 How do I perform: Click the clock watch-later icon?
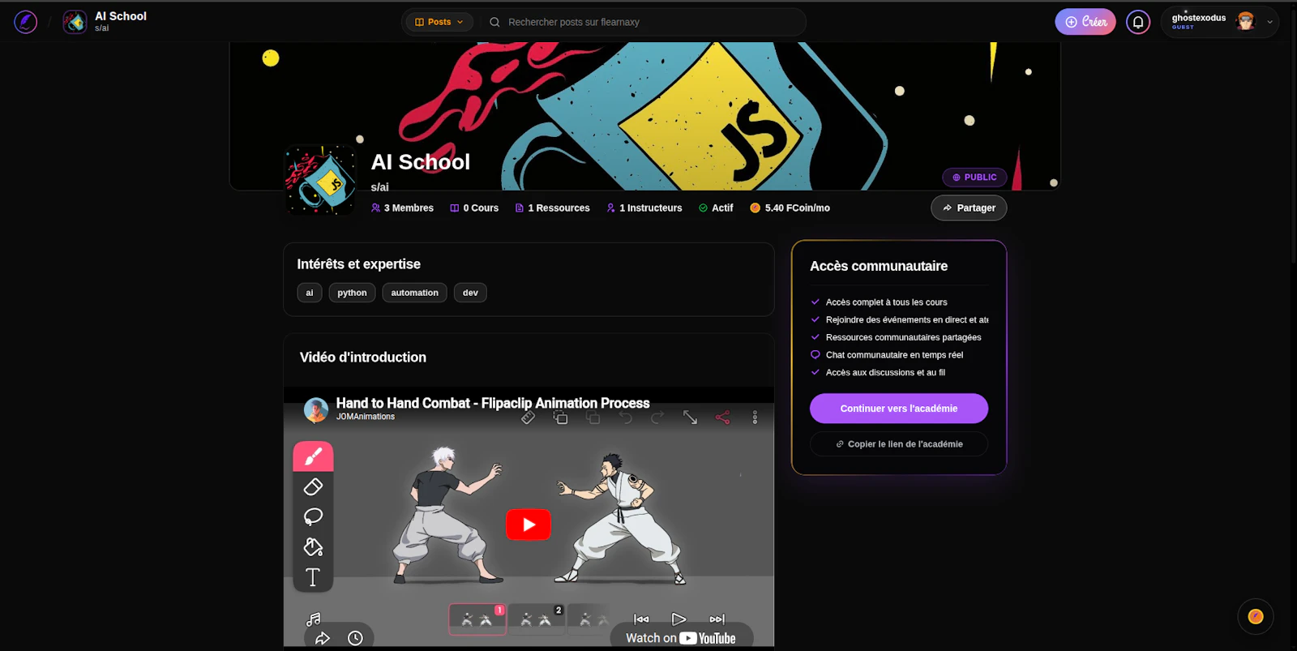tap(355, 638)
